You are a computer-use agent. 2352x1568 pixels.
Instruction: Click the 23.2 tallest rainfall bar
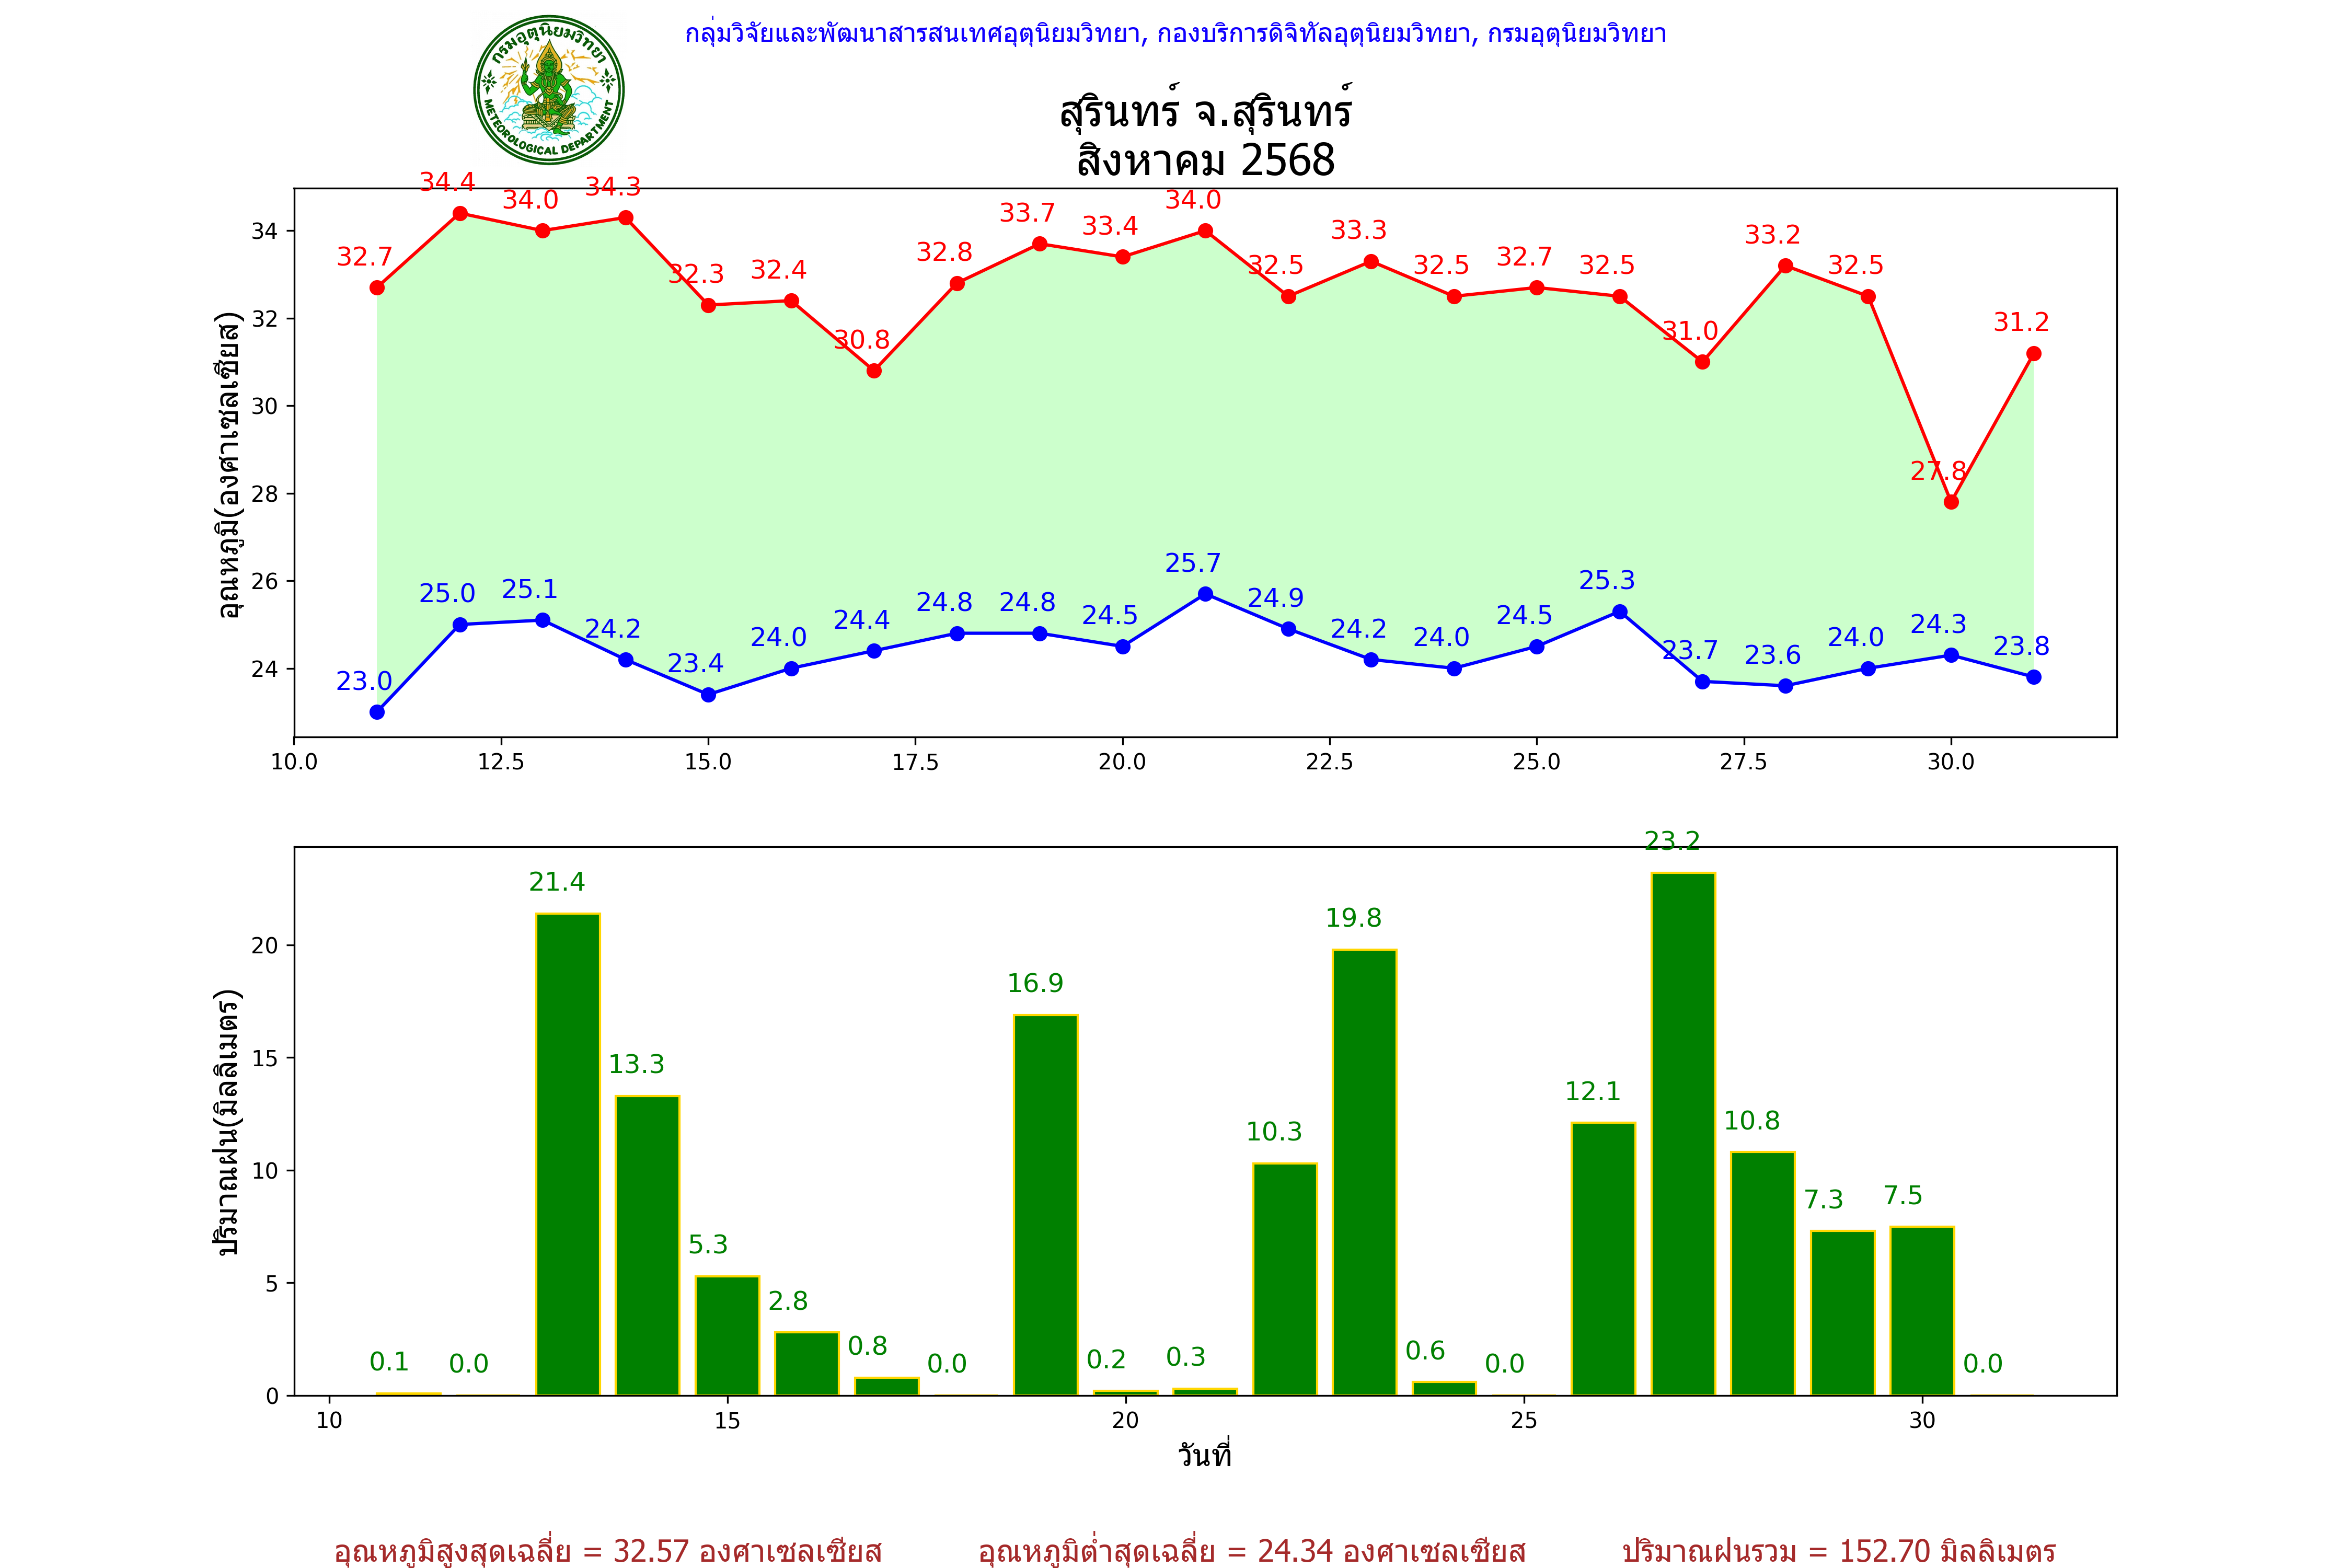pos(1683,1134)
